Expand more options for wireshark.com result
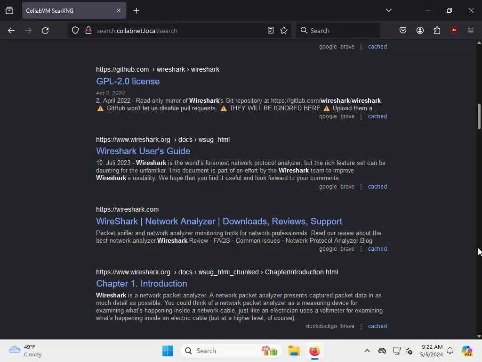The height and width of the screenshot is (362, 482). coord(361,249)
